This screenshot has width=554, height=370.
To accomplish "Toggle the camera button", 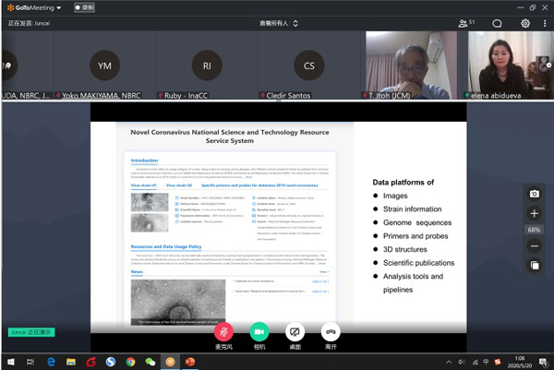I will (x=259, y=331).
